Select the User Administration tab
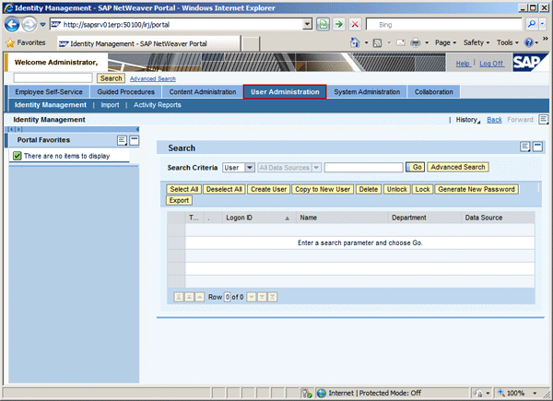Image resolution: width=553 pixels, height=401 pixels. click(x=285, y=91)
